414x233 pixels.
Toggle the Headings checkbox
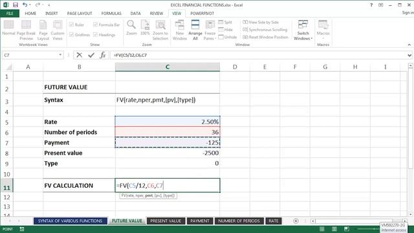95,34
